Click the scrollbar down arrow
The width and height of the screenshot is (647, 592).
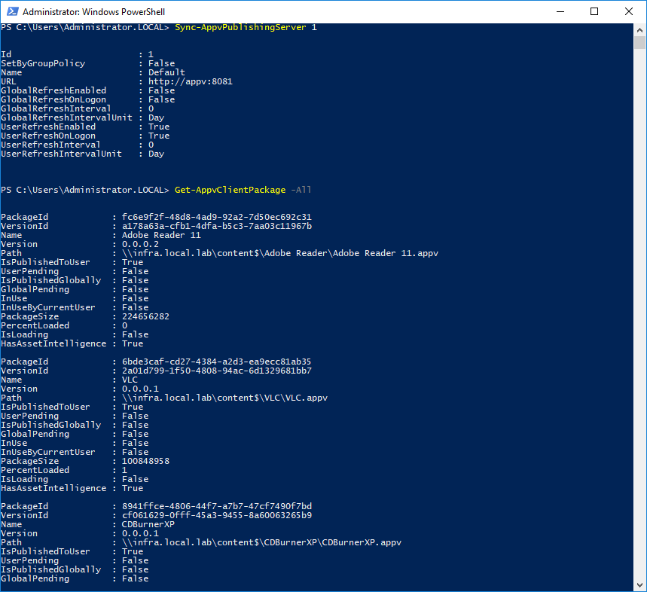point(639,584)
